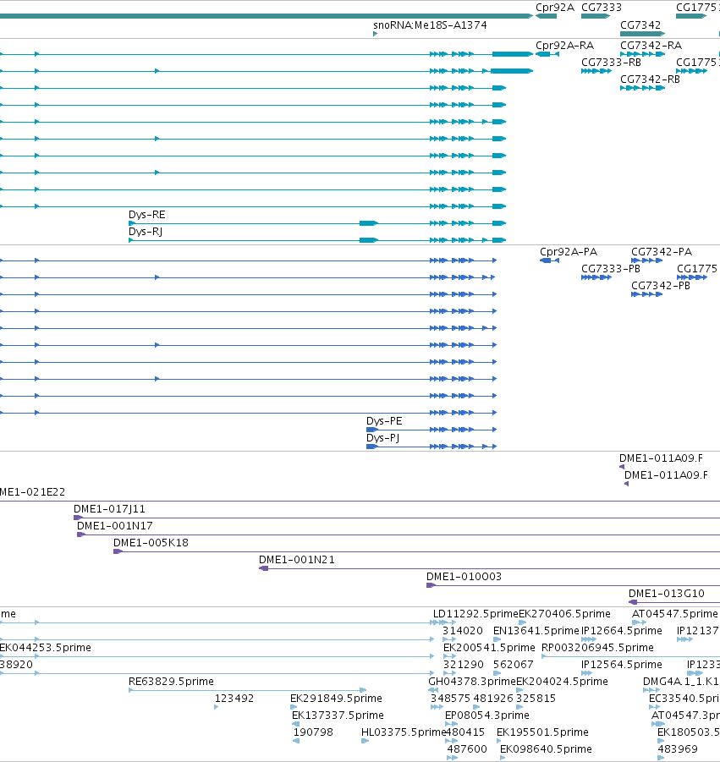The width and height of the screenshot is (720, 762).
Task: Click the 190798 EST label
Action: [313, 732]
